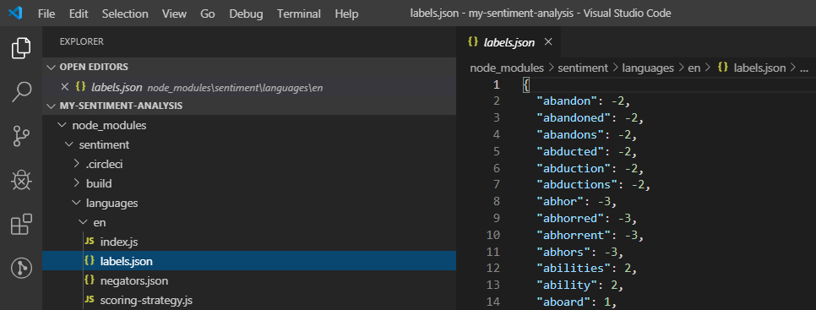The height and width of the screenshot is (310, 816).
Task: Collapse the languages folder
Action: [x=76, y=203]
